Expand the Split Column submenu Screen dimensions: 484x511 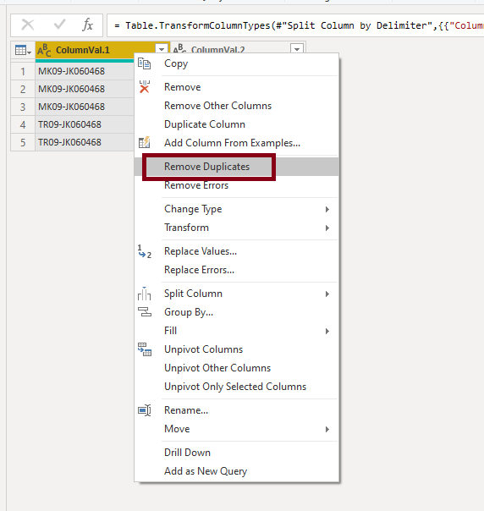click(x=327, y=294)
